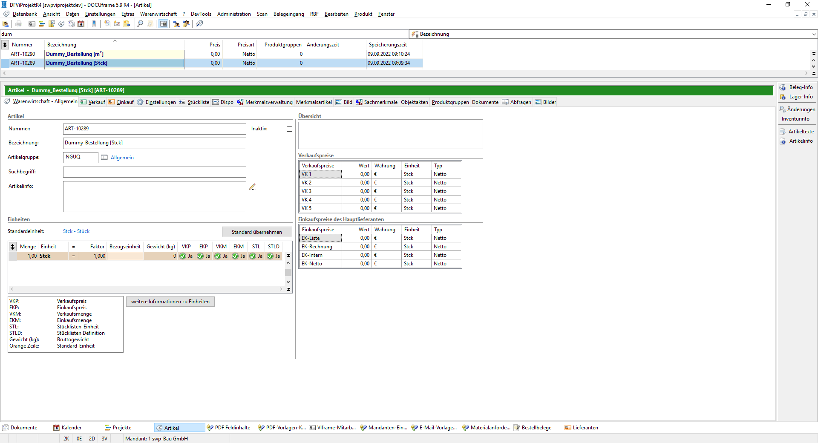Click the mobile phone toolbar icon

94,24
